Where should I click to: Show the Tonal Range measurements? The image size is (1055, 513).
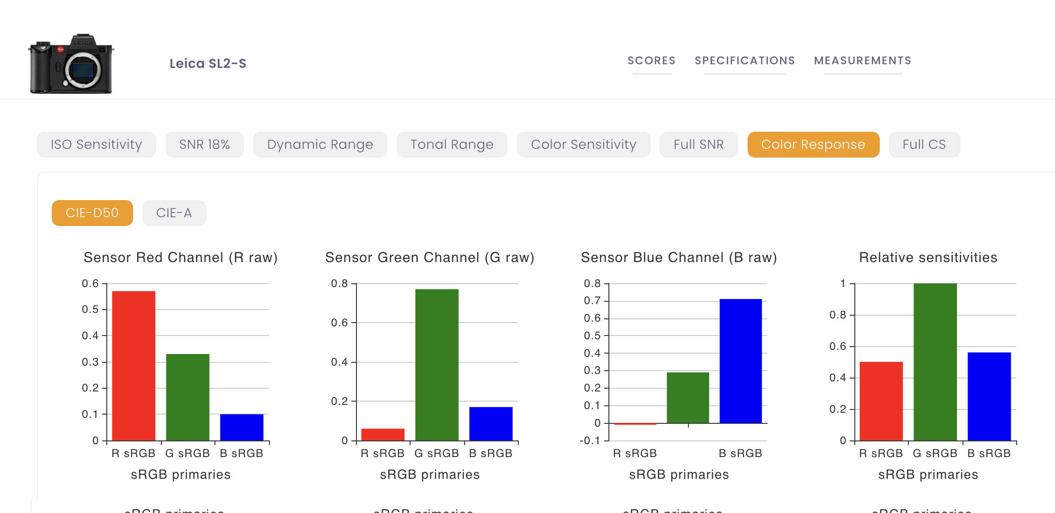point(452,145)
